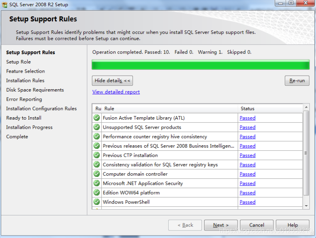The image size is (316, 238).
Task: Select Ready to Install step
Action: (24, 118)
